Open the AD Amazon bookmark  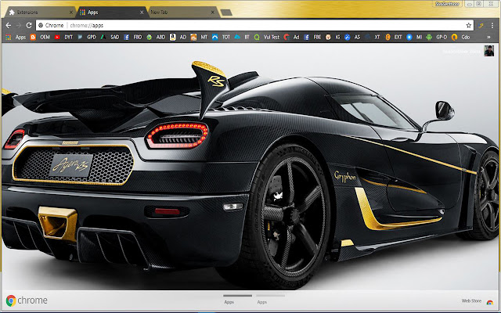[x=178, y=38]
